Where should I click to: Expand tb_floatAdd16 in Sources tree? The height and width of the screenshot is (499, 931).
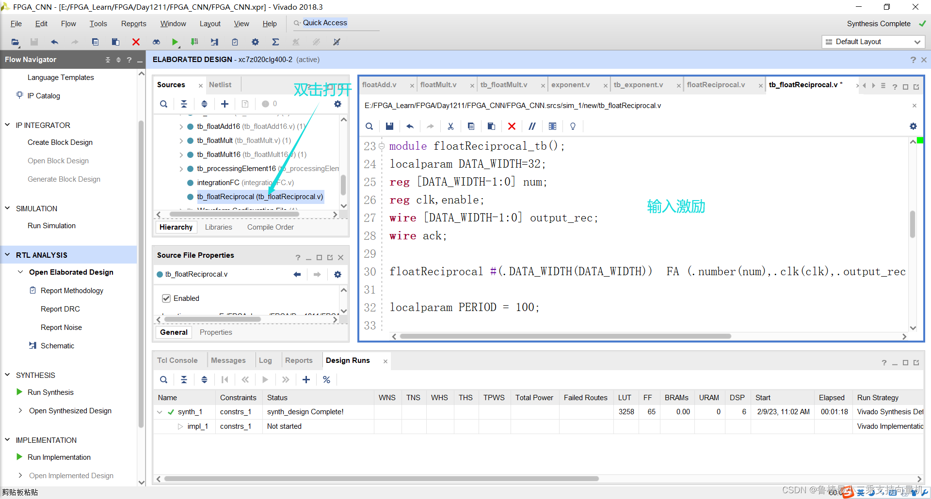point(181,126)
